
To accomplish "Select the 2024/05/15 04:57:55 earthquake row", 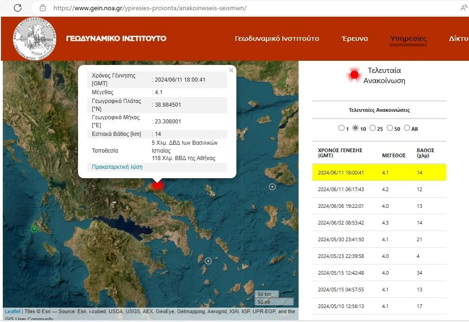I will [x=379, y=290].
